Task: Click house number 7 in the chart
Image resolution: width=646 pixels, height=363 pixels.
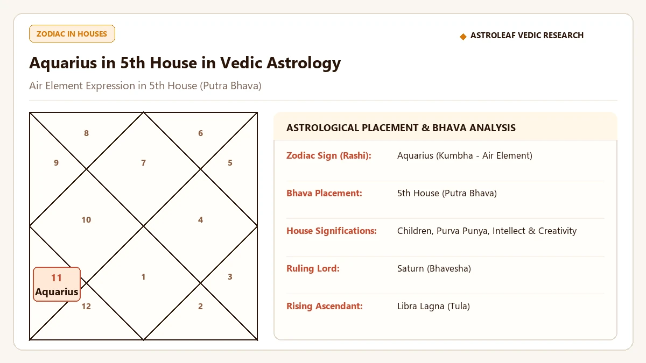Action: click(143, 163)
